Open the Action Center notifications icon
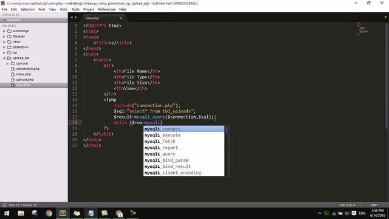 [354, 214]
